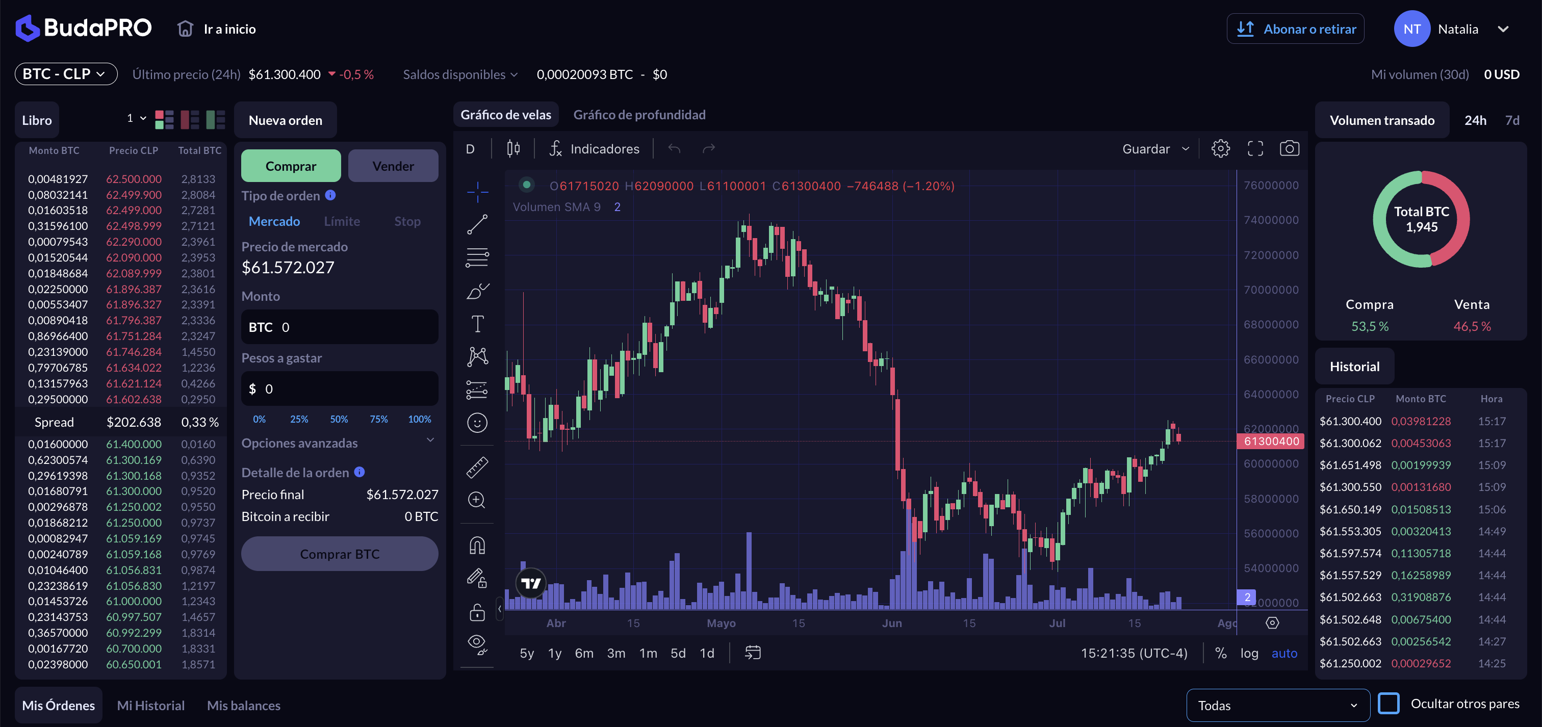Select the crosshair cursor tool
This screenshot has width=1542, height=727.
click(x=477, y=192)
